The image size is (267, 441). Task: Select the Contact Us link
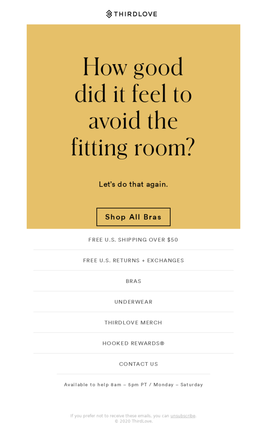point(138,364)
